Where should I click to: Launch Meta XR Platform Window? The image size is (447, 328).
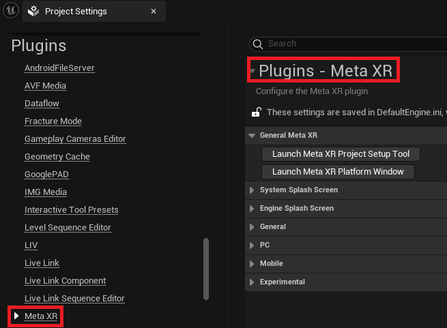(x=338, y=172)
